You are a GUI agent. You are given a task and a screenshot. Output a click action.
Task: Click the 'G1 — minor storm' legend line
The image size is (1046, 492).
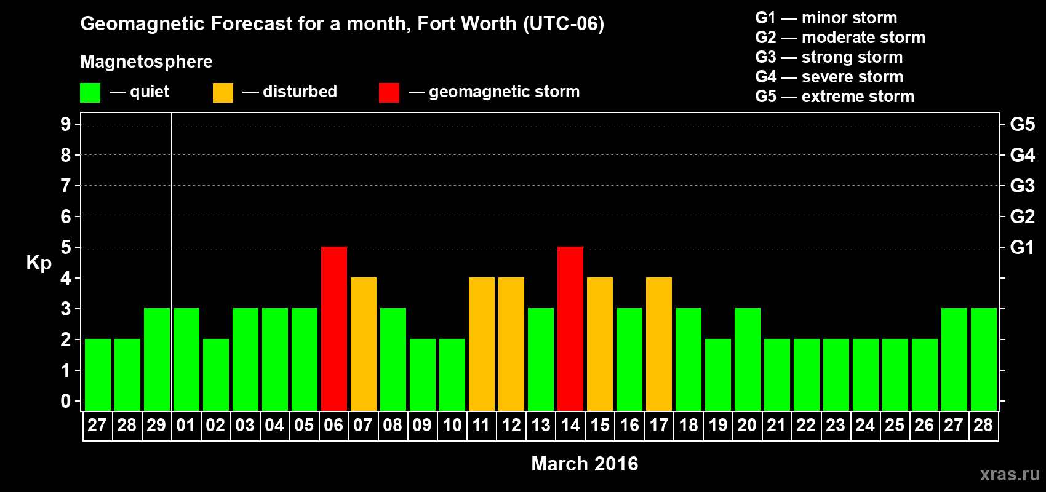[826, 18]
